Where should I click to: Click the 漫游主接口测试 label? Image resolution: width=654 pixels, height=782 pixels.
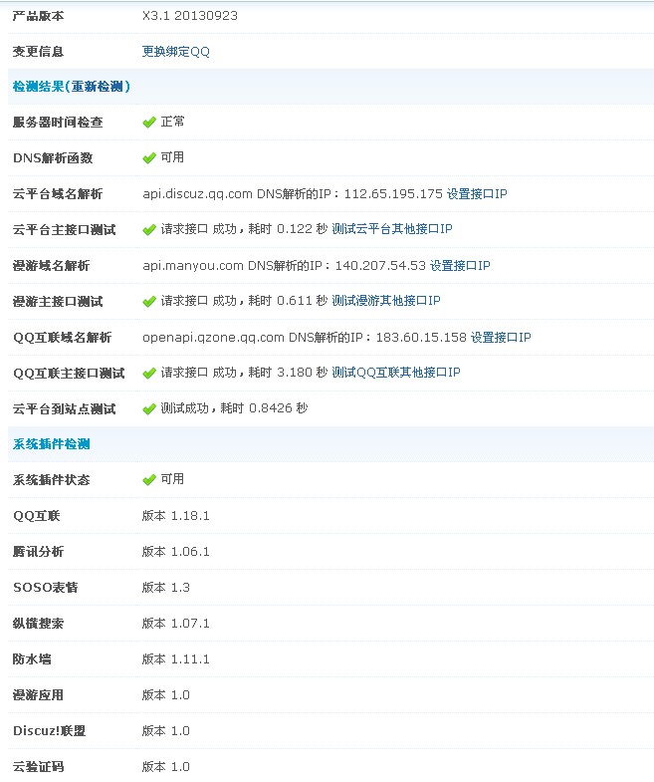[58, 302]
